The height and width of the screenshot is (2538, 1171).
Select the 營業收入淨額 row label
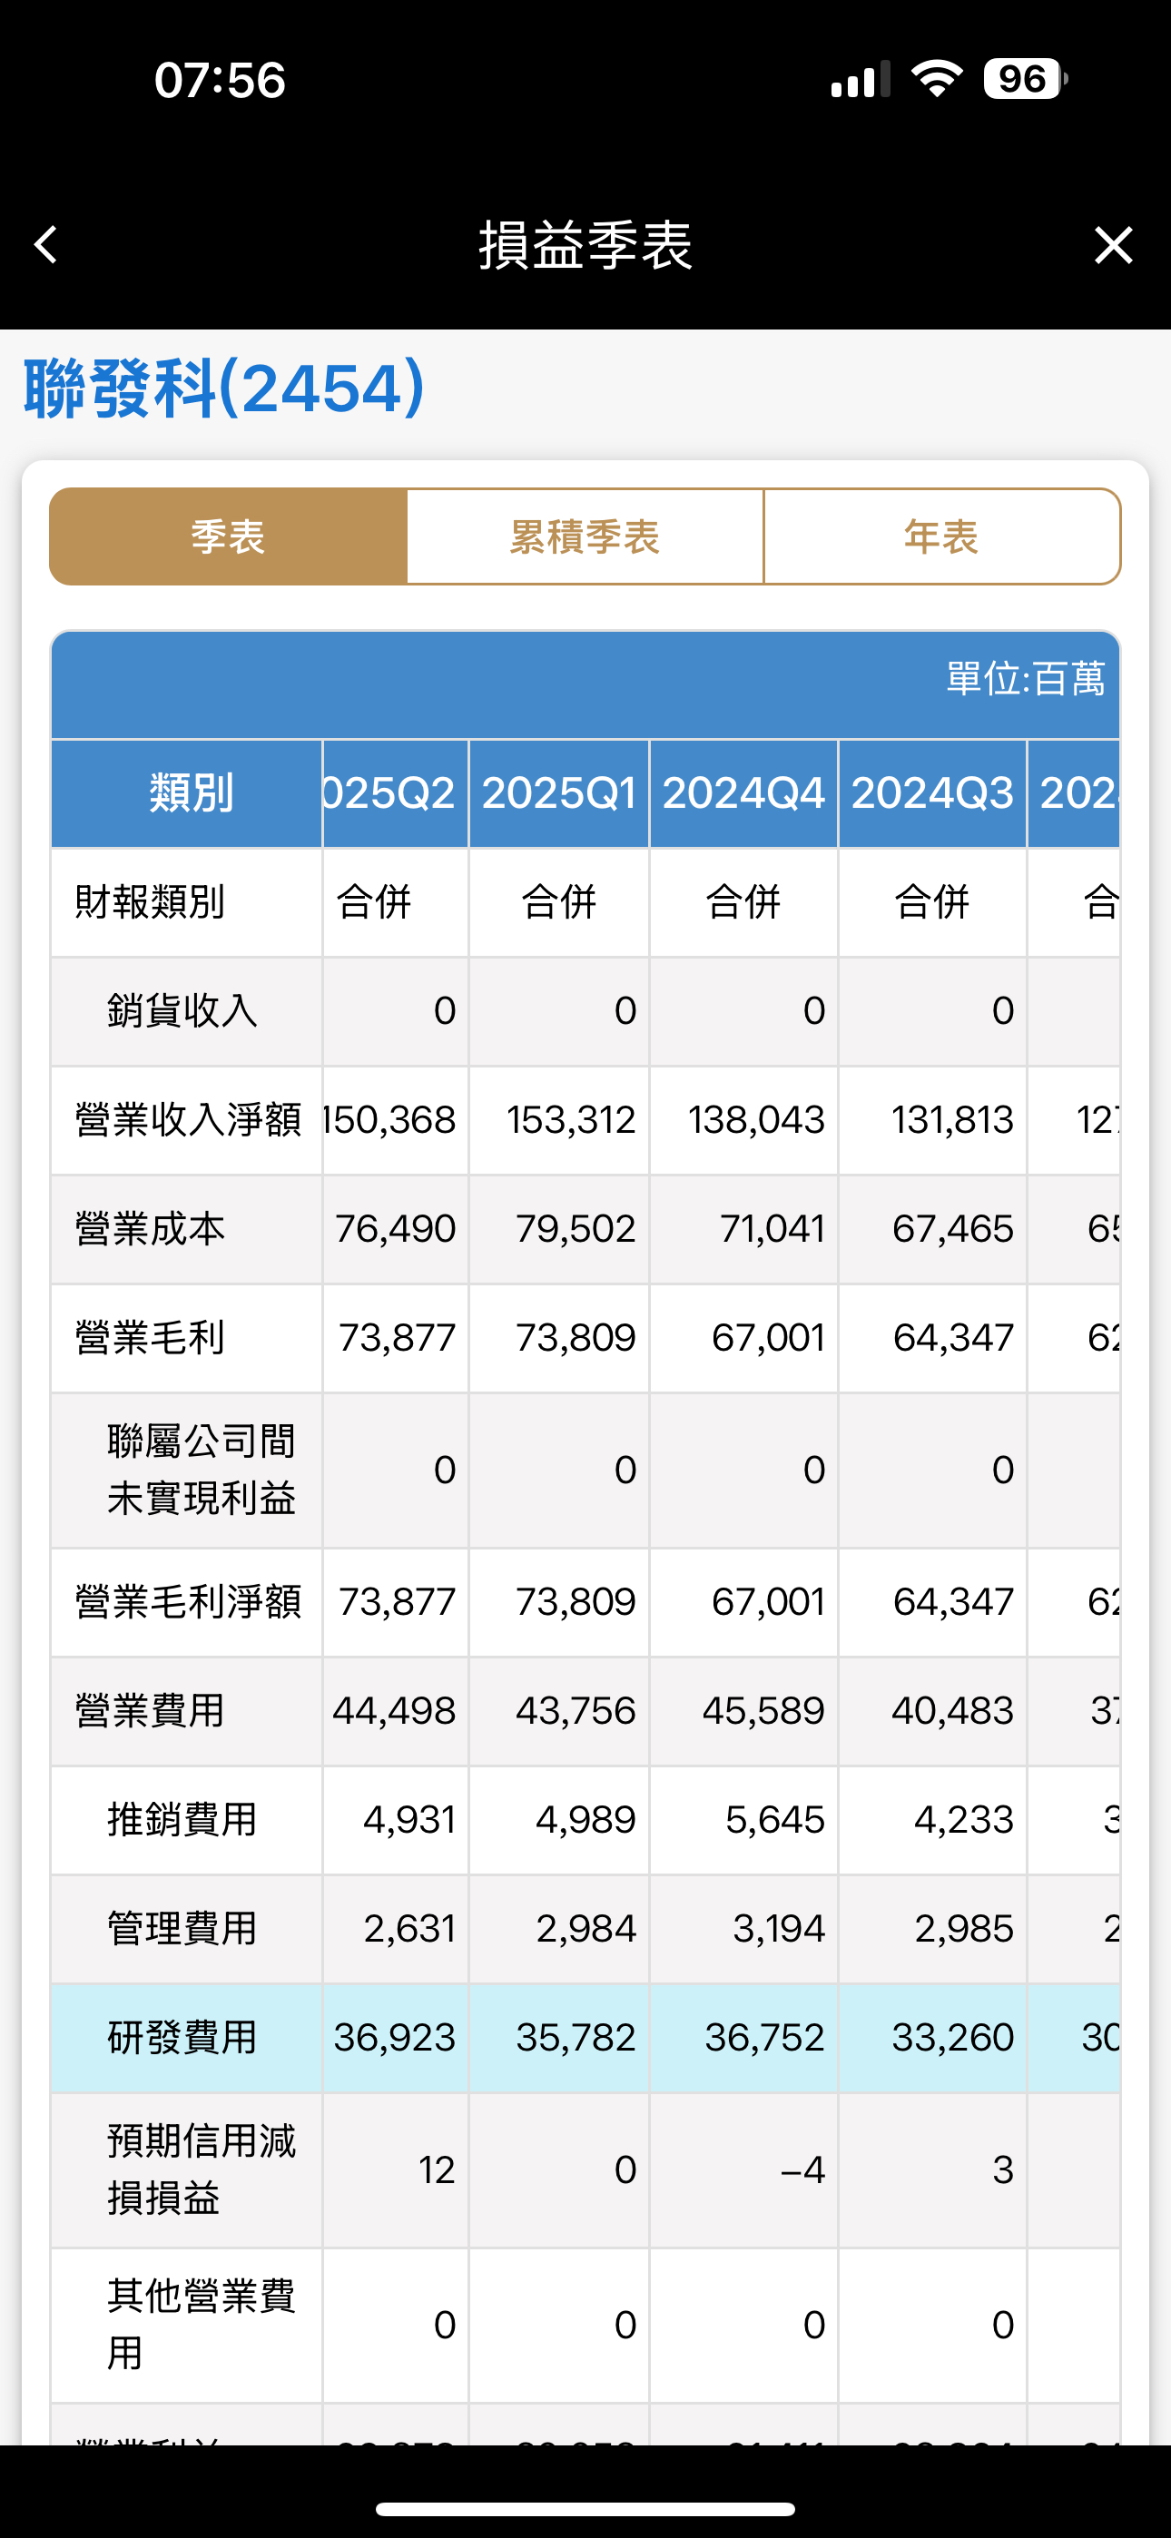tap(188, 1120)
